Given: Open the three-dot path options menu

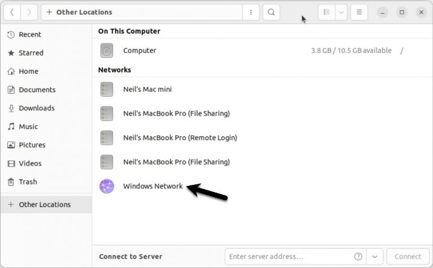Looking at the screenshot, I should [x=251, y=12].
